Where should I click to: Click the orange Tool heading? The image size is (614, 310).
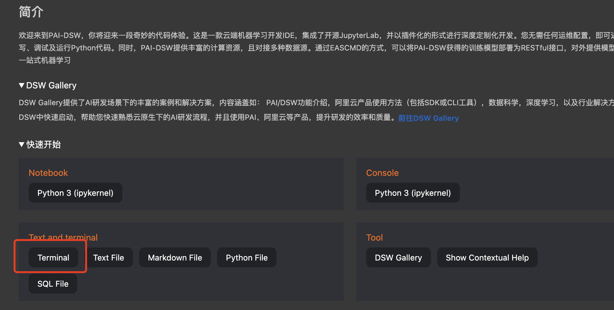[374, 238]
